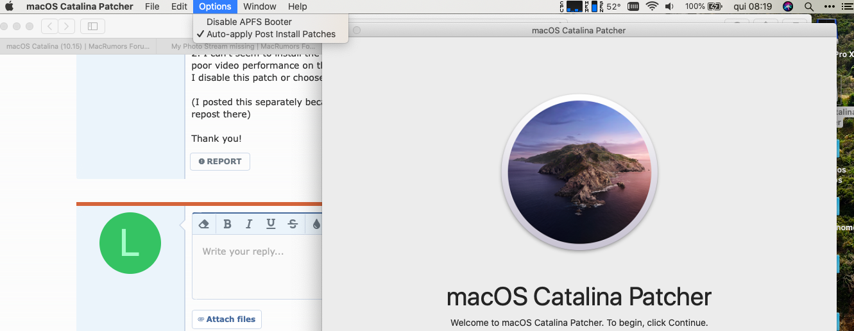Open the volume control in menu bar

point(670,6)
